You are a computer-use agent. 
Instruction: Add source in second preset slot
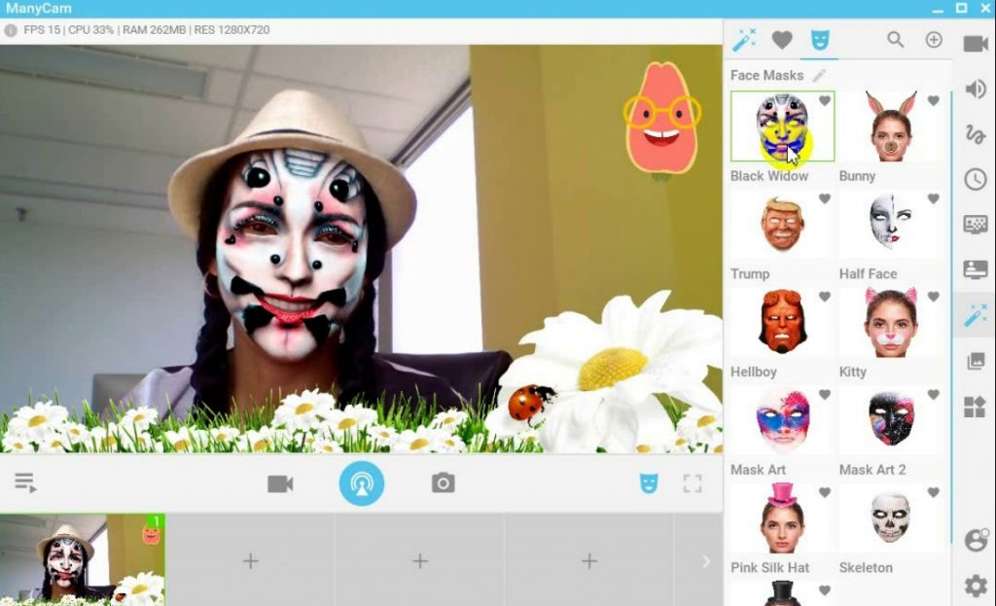250,561
